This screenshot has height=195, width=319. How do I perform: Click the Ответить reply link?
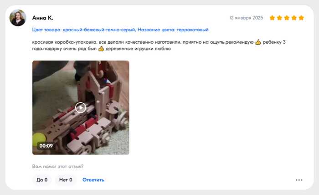(x=93, y=180)
